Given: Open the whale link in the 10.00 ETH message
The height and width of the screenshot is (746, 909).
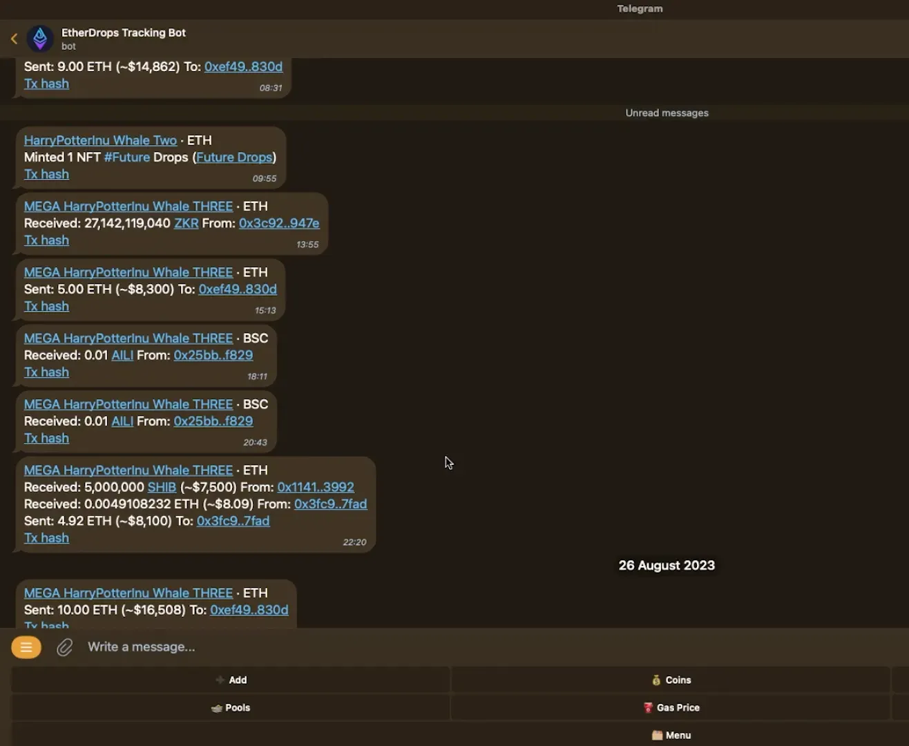Looking at the screenshot, I should (x=128, y=593).
